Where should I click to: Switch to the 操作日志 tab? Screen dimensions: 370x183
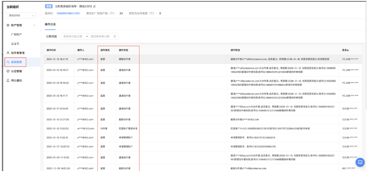(x=50, y=24)
